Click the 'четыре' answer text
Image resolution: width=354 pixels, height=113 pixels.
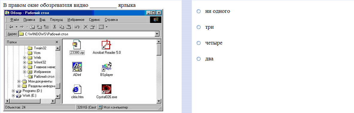pyautogui.click(x=214, y=43)
